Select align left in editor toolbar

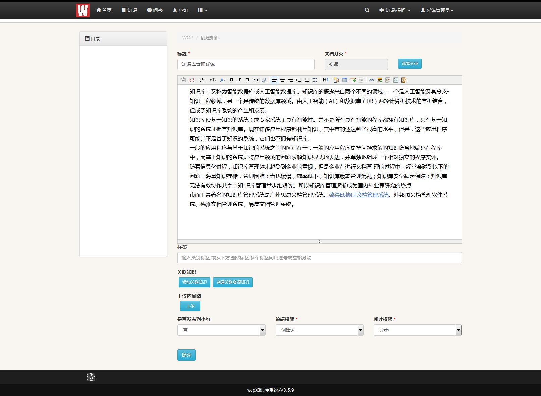274,80
